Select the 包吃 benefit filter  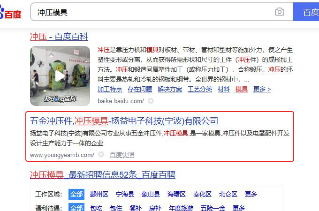[x=96, y=208]
